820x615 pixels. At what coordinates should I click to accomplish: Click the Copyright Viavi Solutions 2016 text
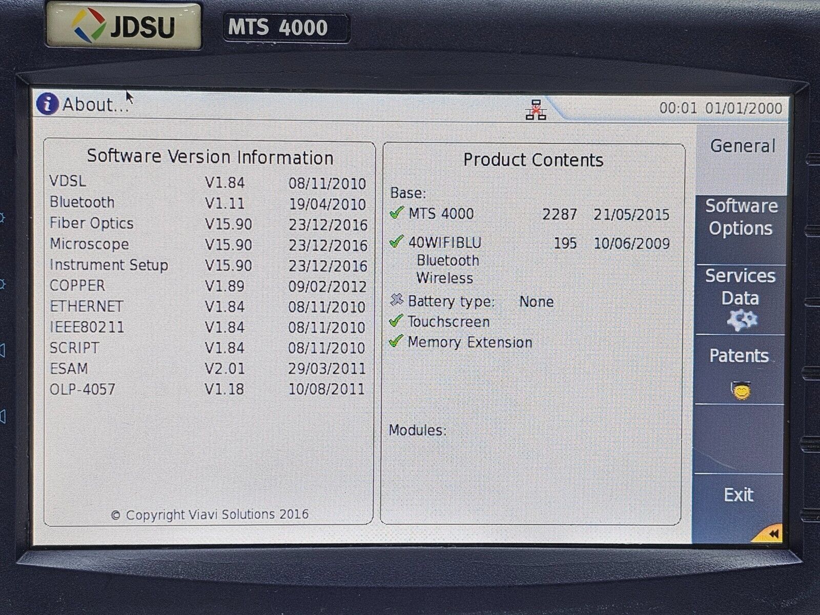pyautogui.click(x=210, y=515)
